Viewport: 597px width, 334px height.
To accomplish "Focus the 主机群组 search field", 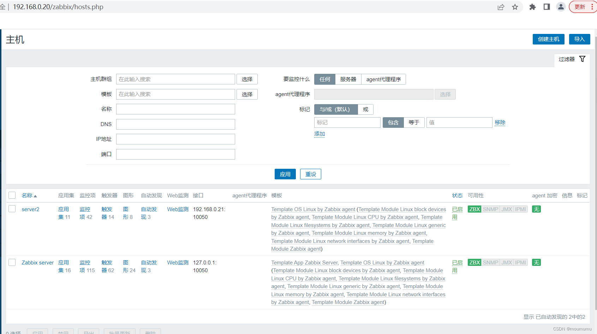I will click(x=175, y=79).
